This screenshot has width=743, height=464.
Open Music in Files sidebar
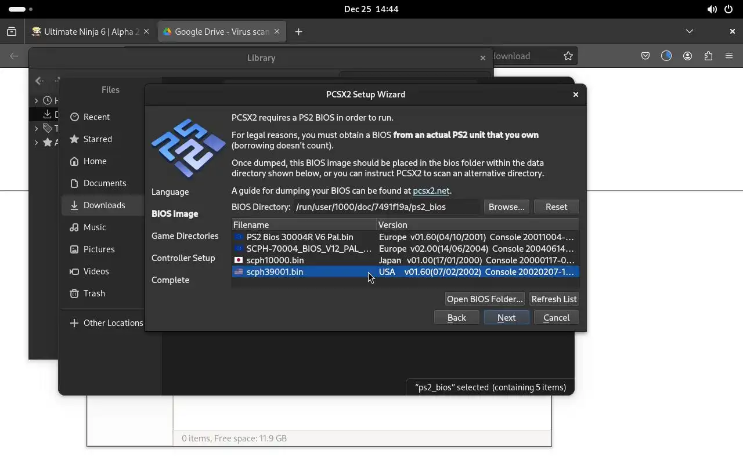click(x=103, y=227)
